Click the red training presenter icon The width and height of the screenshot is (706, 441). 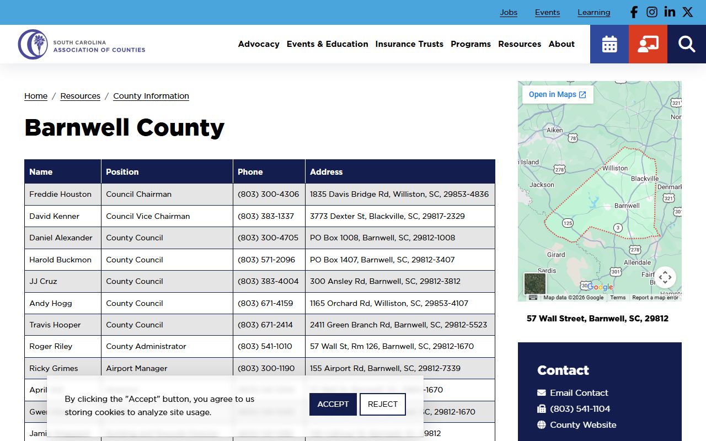click(648, 44)
